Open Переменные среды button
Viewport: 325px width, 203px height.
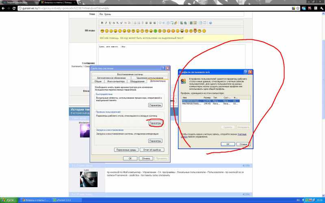click(127, 150)
